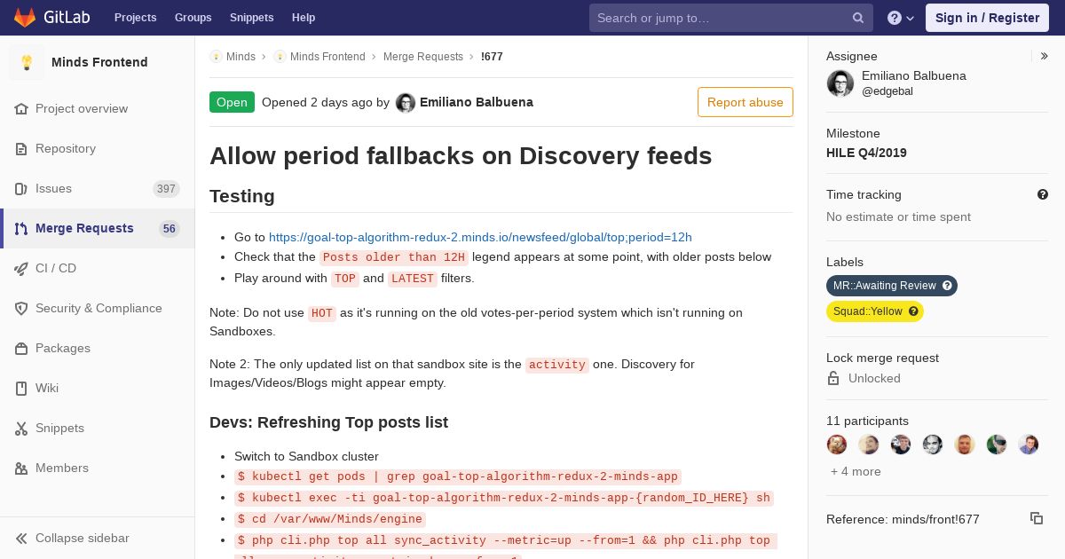Click Sign in / Register button
Viewport: 1065px width, 559px height.
[987, 18]
